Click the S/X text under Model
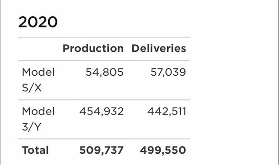This screenshot has height=165, width=279. (32, 88)
